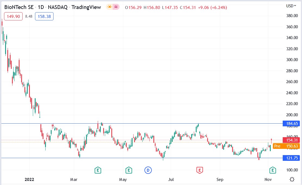This screenshot has width=302, height=185.
Task: Open the blue dividend D marker
Action: pos(148,170)
